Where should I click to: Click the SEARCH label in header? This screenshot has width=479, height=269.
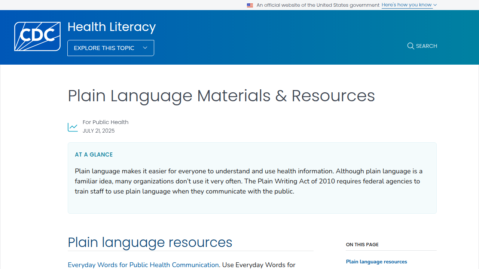coord(427,46)
